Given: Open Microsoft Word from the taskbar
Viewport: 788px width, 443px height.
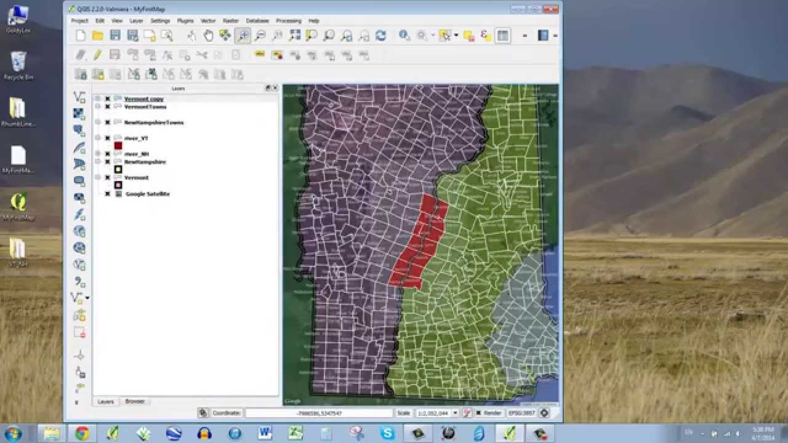Looking at the screenshot, I should coord(265,433).
